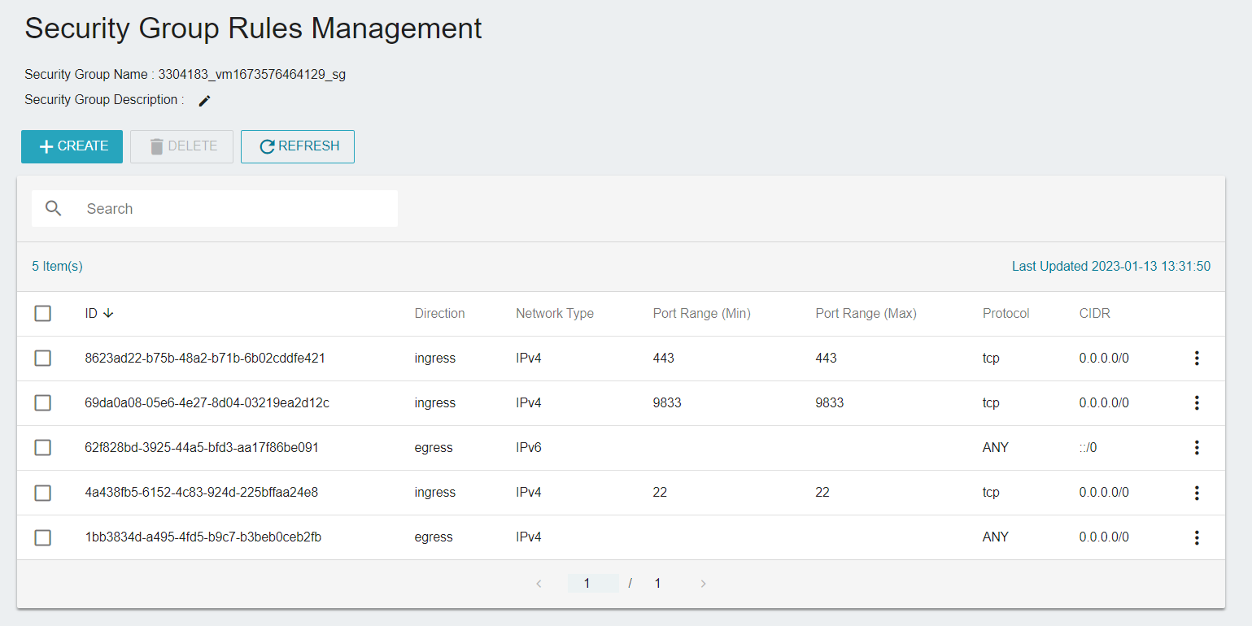
Task: Click the Port Range (Max) value 443
Action: (x=826, y=359)
